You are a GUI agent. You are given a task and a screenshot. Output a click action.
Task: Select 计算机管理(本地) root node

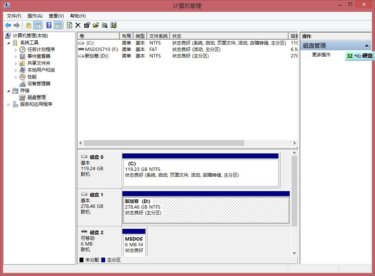point(30,36)
